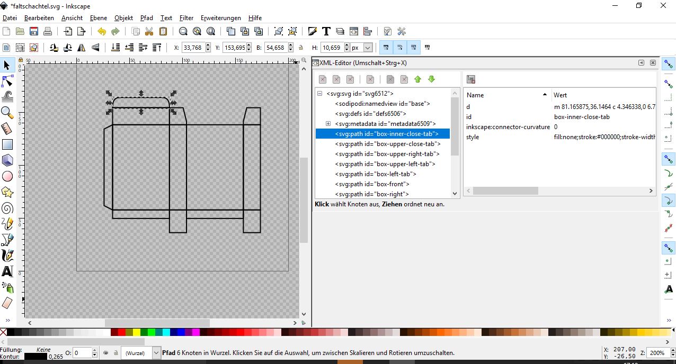676x364 pixels.
Task: Pick the Spiral drawing tool
Action: (7, 208)
